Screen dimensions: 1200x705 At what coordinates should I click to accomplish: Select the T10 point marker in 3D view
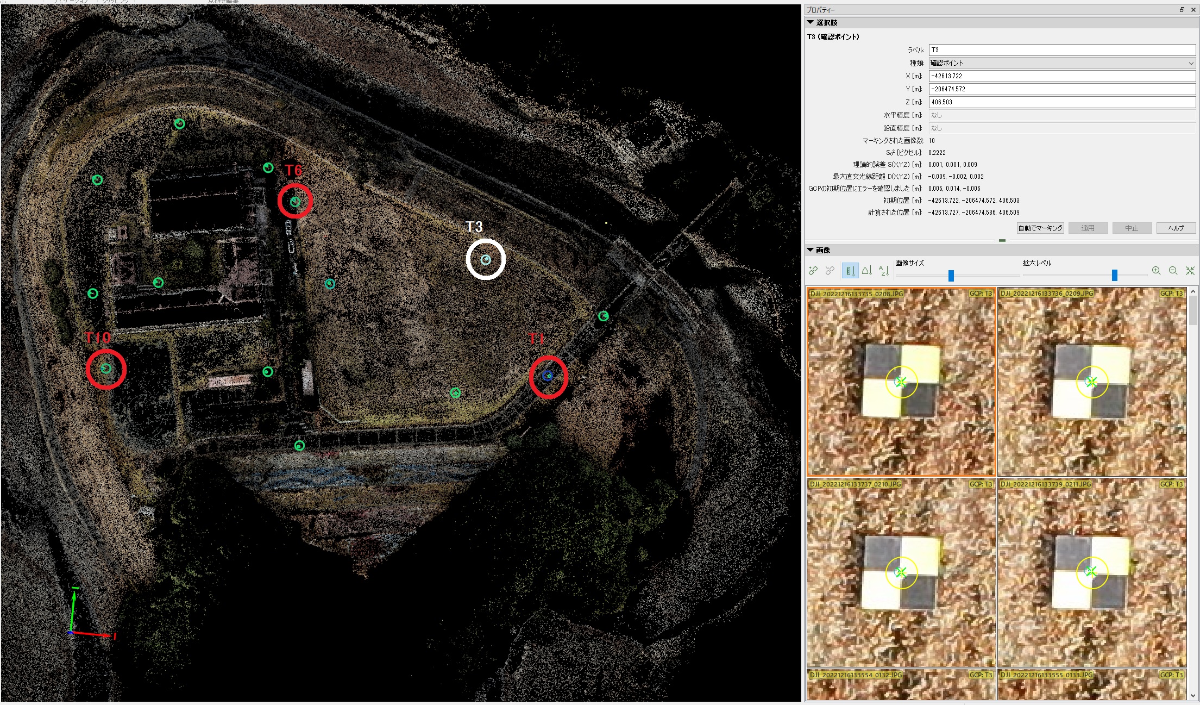click(106, 369)
